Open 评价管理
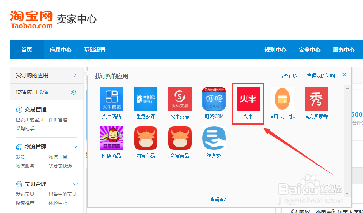Viewport: 363px width, 213px height. click(x=58, y=120)
